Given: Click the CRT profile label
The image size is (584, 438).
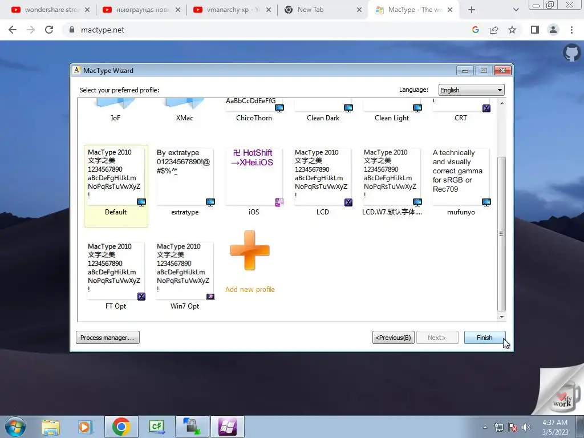Looking at the screenshot, I should (461, 118).
